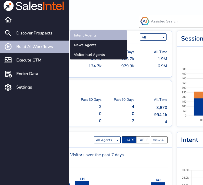203x185 pixels.
Task: Click the 6.9M All Time value
Action: 162,66
